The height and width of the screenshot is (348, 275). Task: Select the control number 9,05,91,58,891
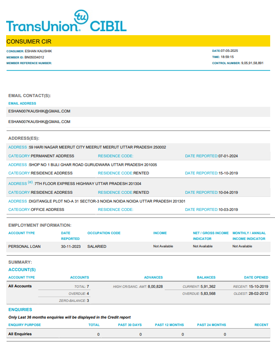coord(252,63)
